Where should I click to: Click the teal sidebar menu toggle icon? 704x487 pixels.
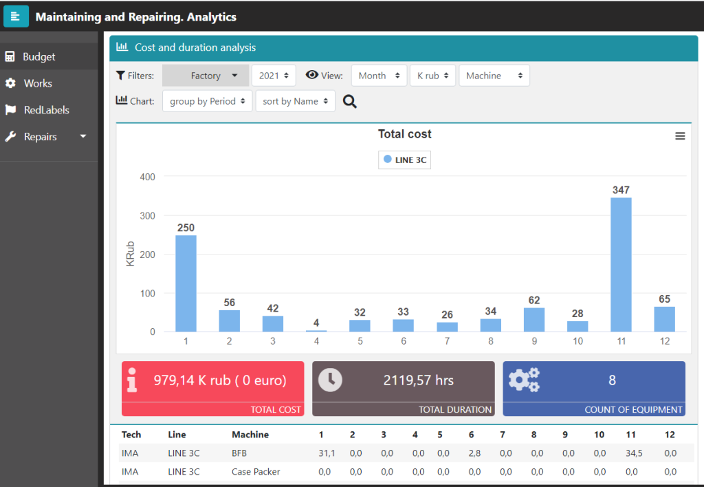pyautogui.click(x=16, y=16)
